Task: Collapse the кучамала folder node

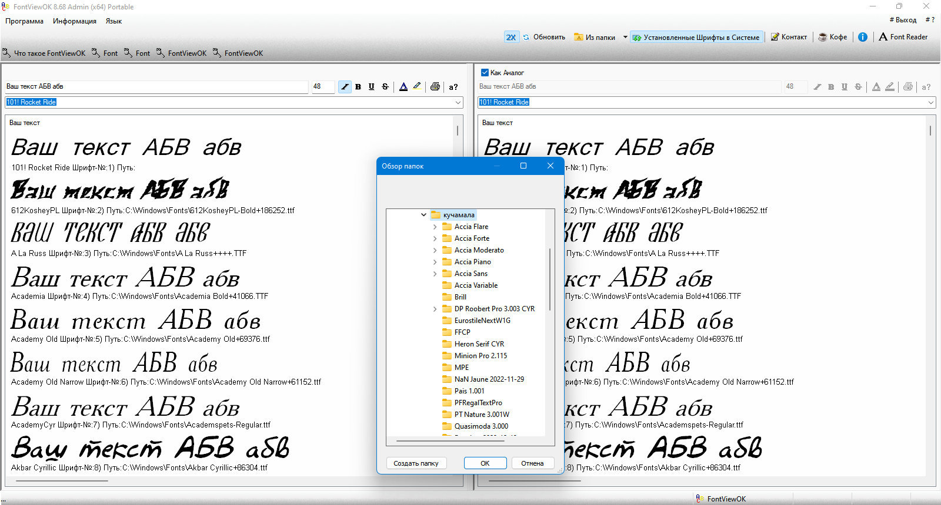Action: point(423,215)
